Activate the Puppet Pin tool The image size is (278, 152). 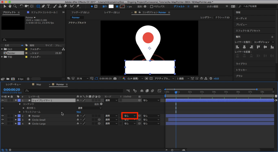tap(78, 6)
